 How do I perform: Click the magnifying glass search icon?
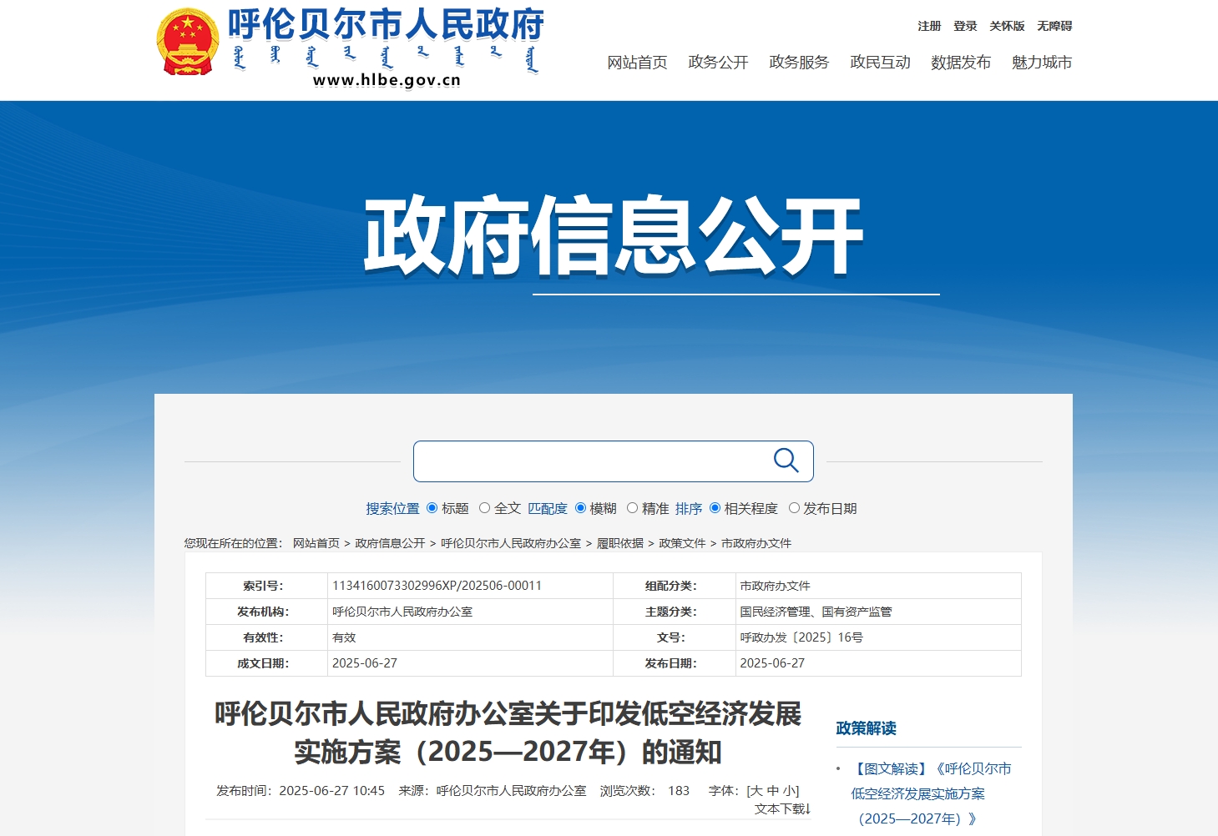[786, 461]
